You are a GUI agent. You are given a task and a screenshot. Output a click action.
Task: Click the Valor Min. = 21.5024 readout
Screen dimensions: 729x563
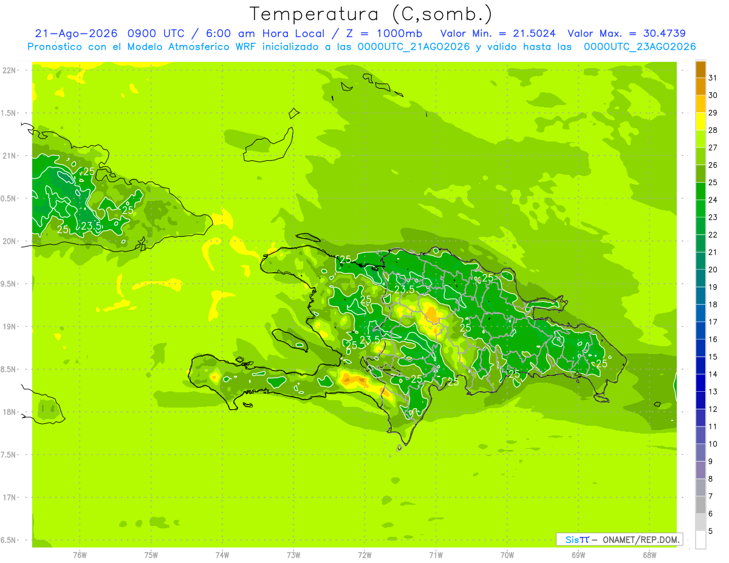coord(498,33)
